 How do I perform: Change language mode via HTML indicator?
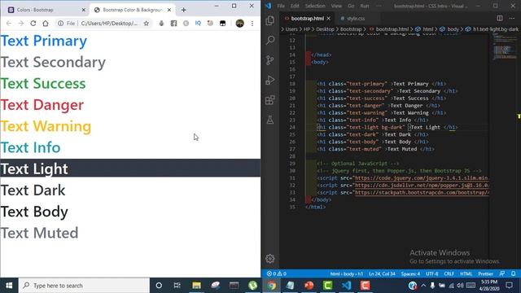point(466,273)
